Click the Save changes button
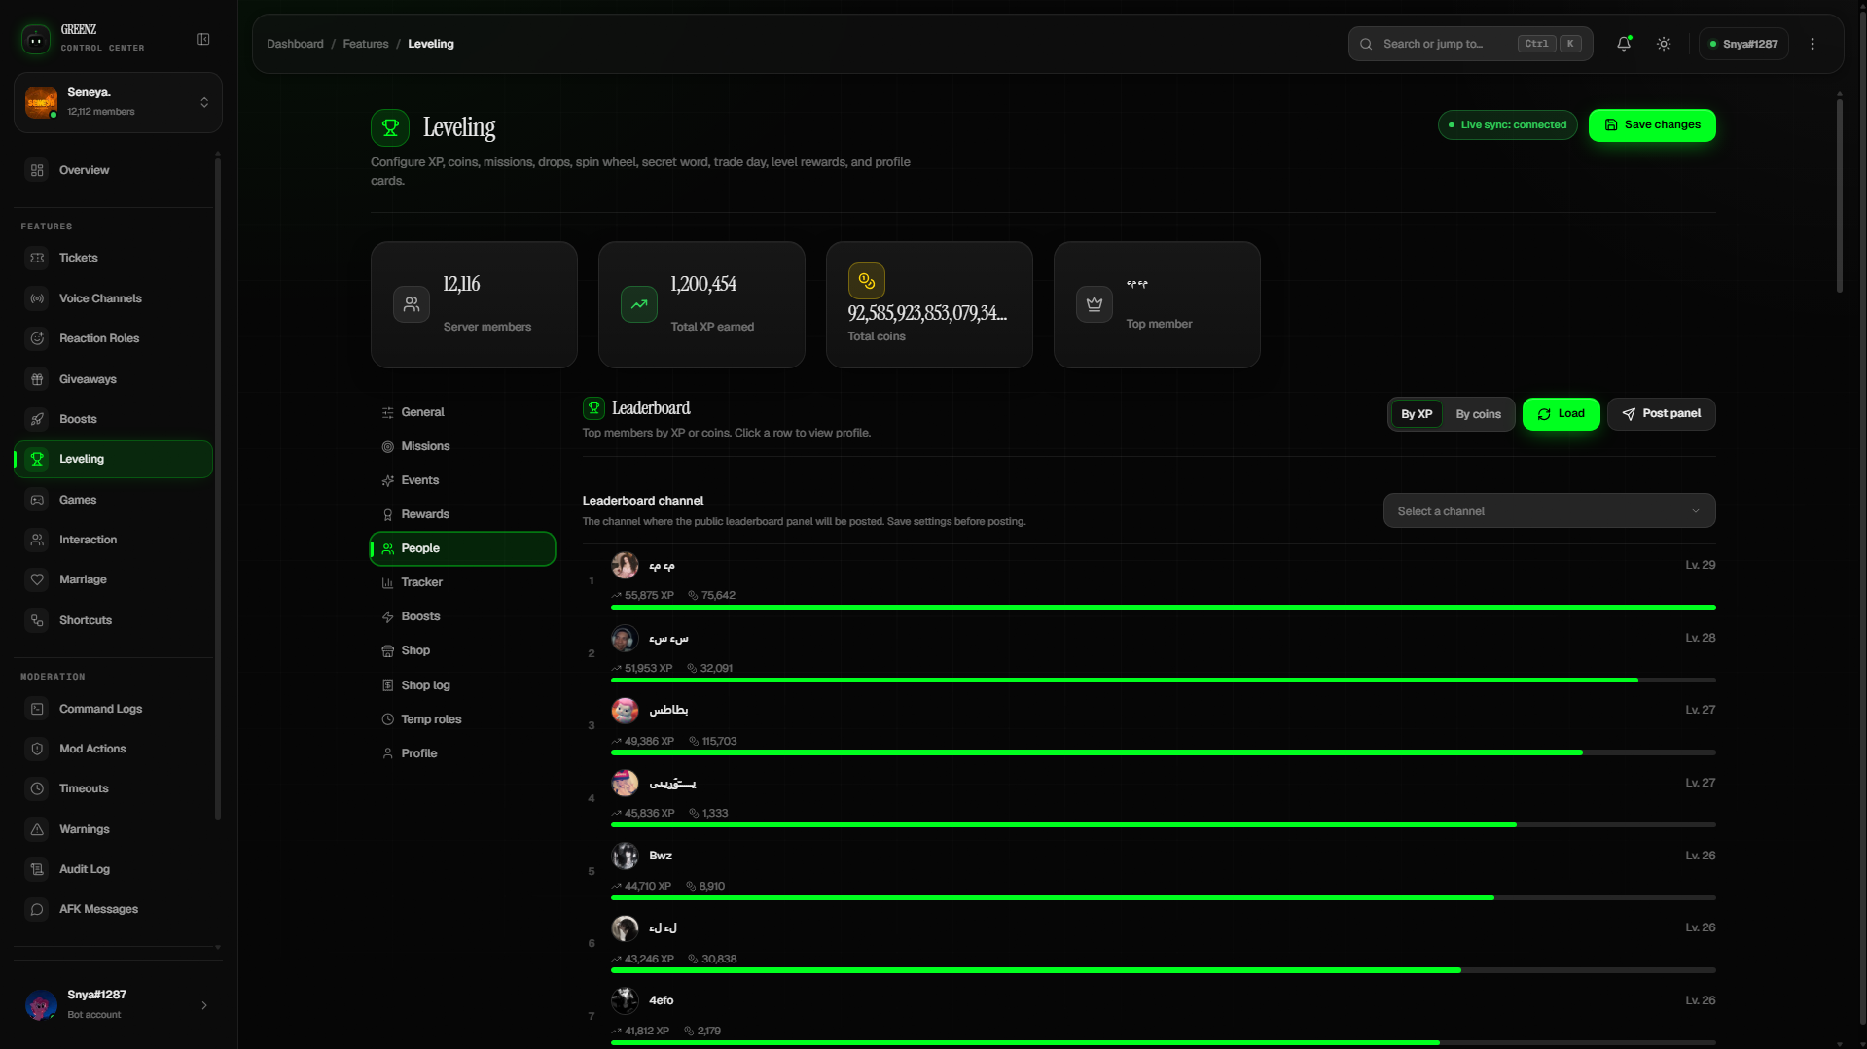1867x1049 pixels. (x=1652, y=125)
